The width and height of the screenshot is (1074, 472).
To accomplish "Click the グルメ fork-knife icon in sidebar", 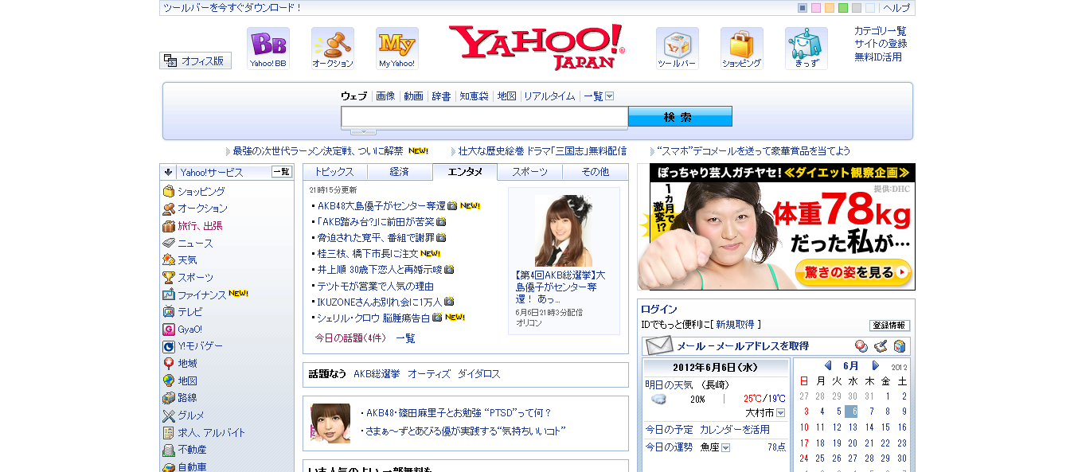I will point(169,415).
